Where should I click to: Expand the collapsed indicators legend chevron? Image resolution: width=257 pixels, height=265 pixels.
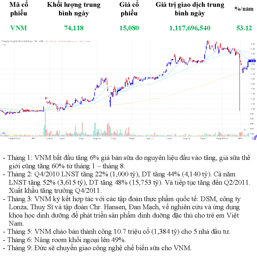tap(3, 45)
